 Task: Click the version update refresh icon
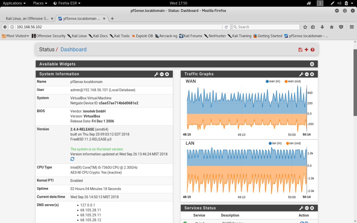(x=73, y=159)
